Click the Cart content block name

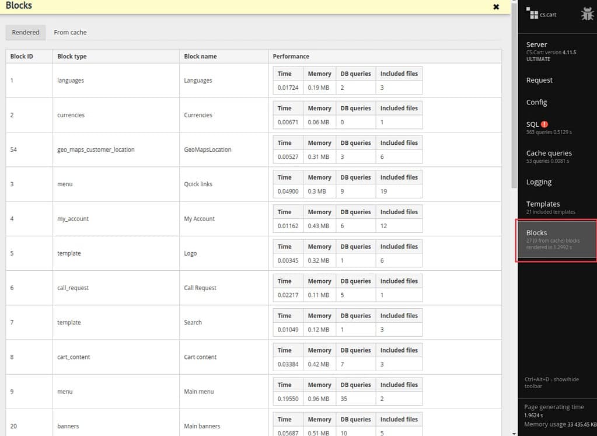coord(200,357)
